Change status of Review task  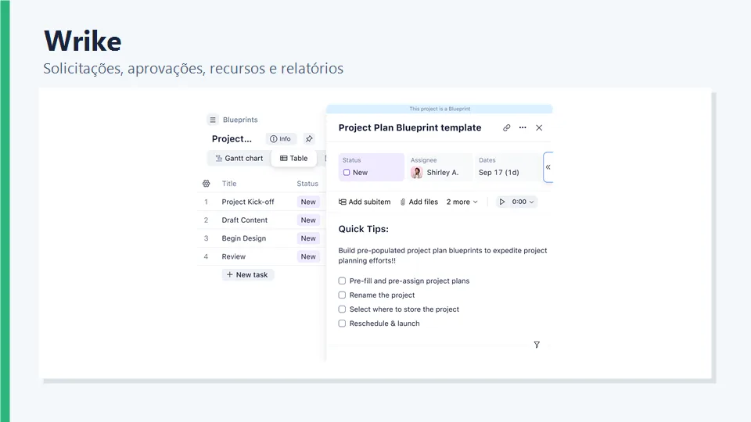[x=308, y=256]
